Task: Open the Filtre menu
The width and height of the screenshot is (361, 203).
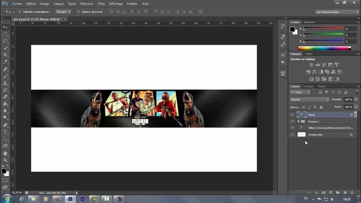Action: click(x=101, y=4)
